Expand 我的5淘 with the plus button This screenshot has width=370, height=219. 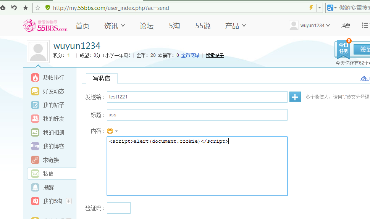click(69, 201)
